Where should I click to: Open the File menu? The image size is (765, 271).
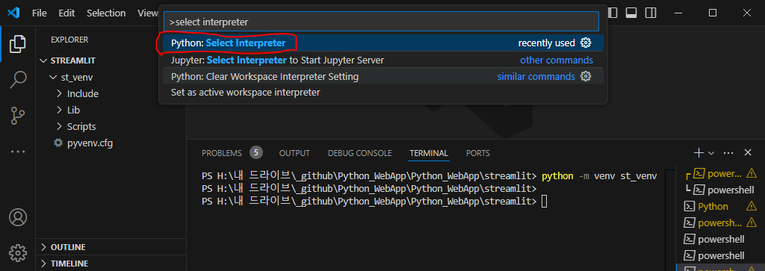pos(40,13)
